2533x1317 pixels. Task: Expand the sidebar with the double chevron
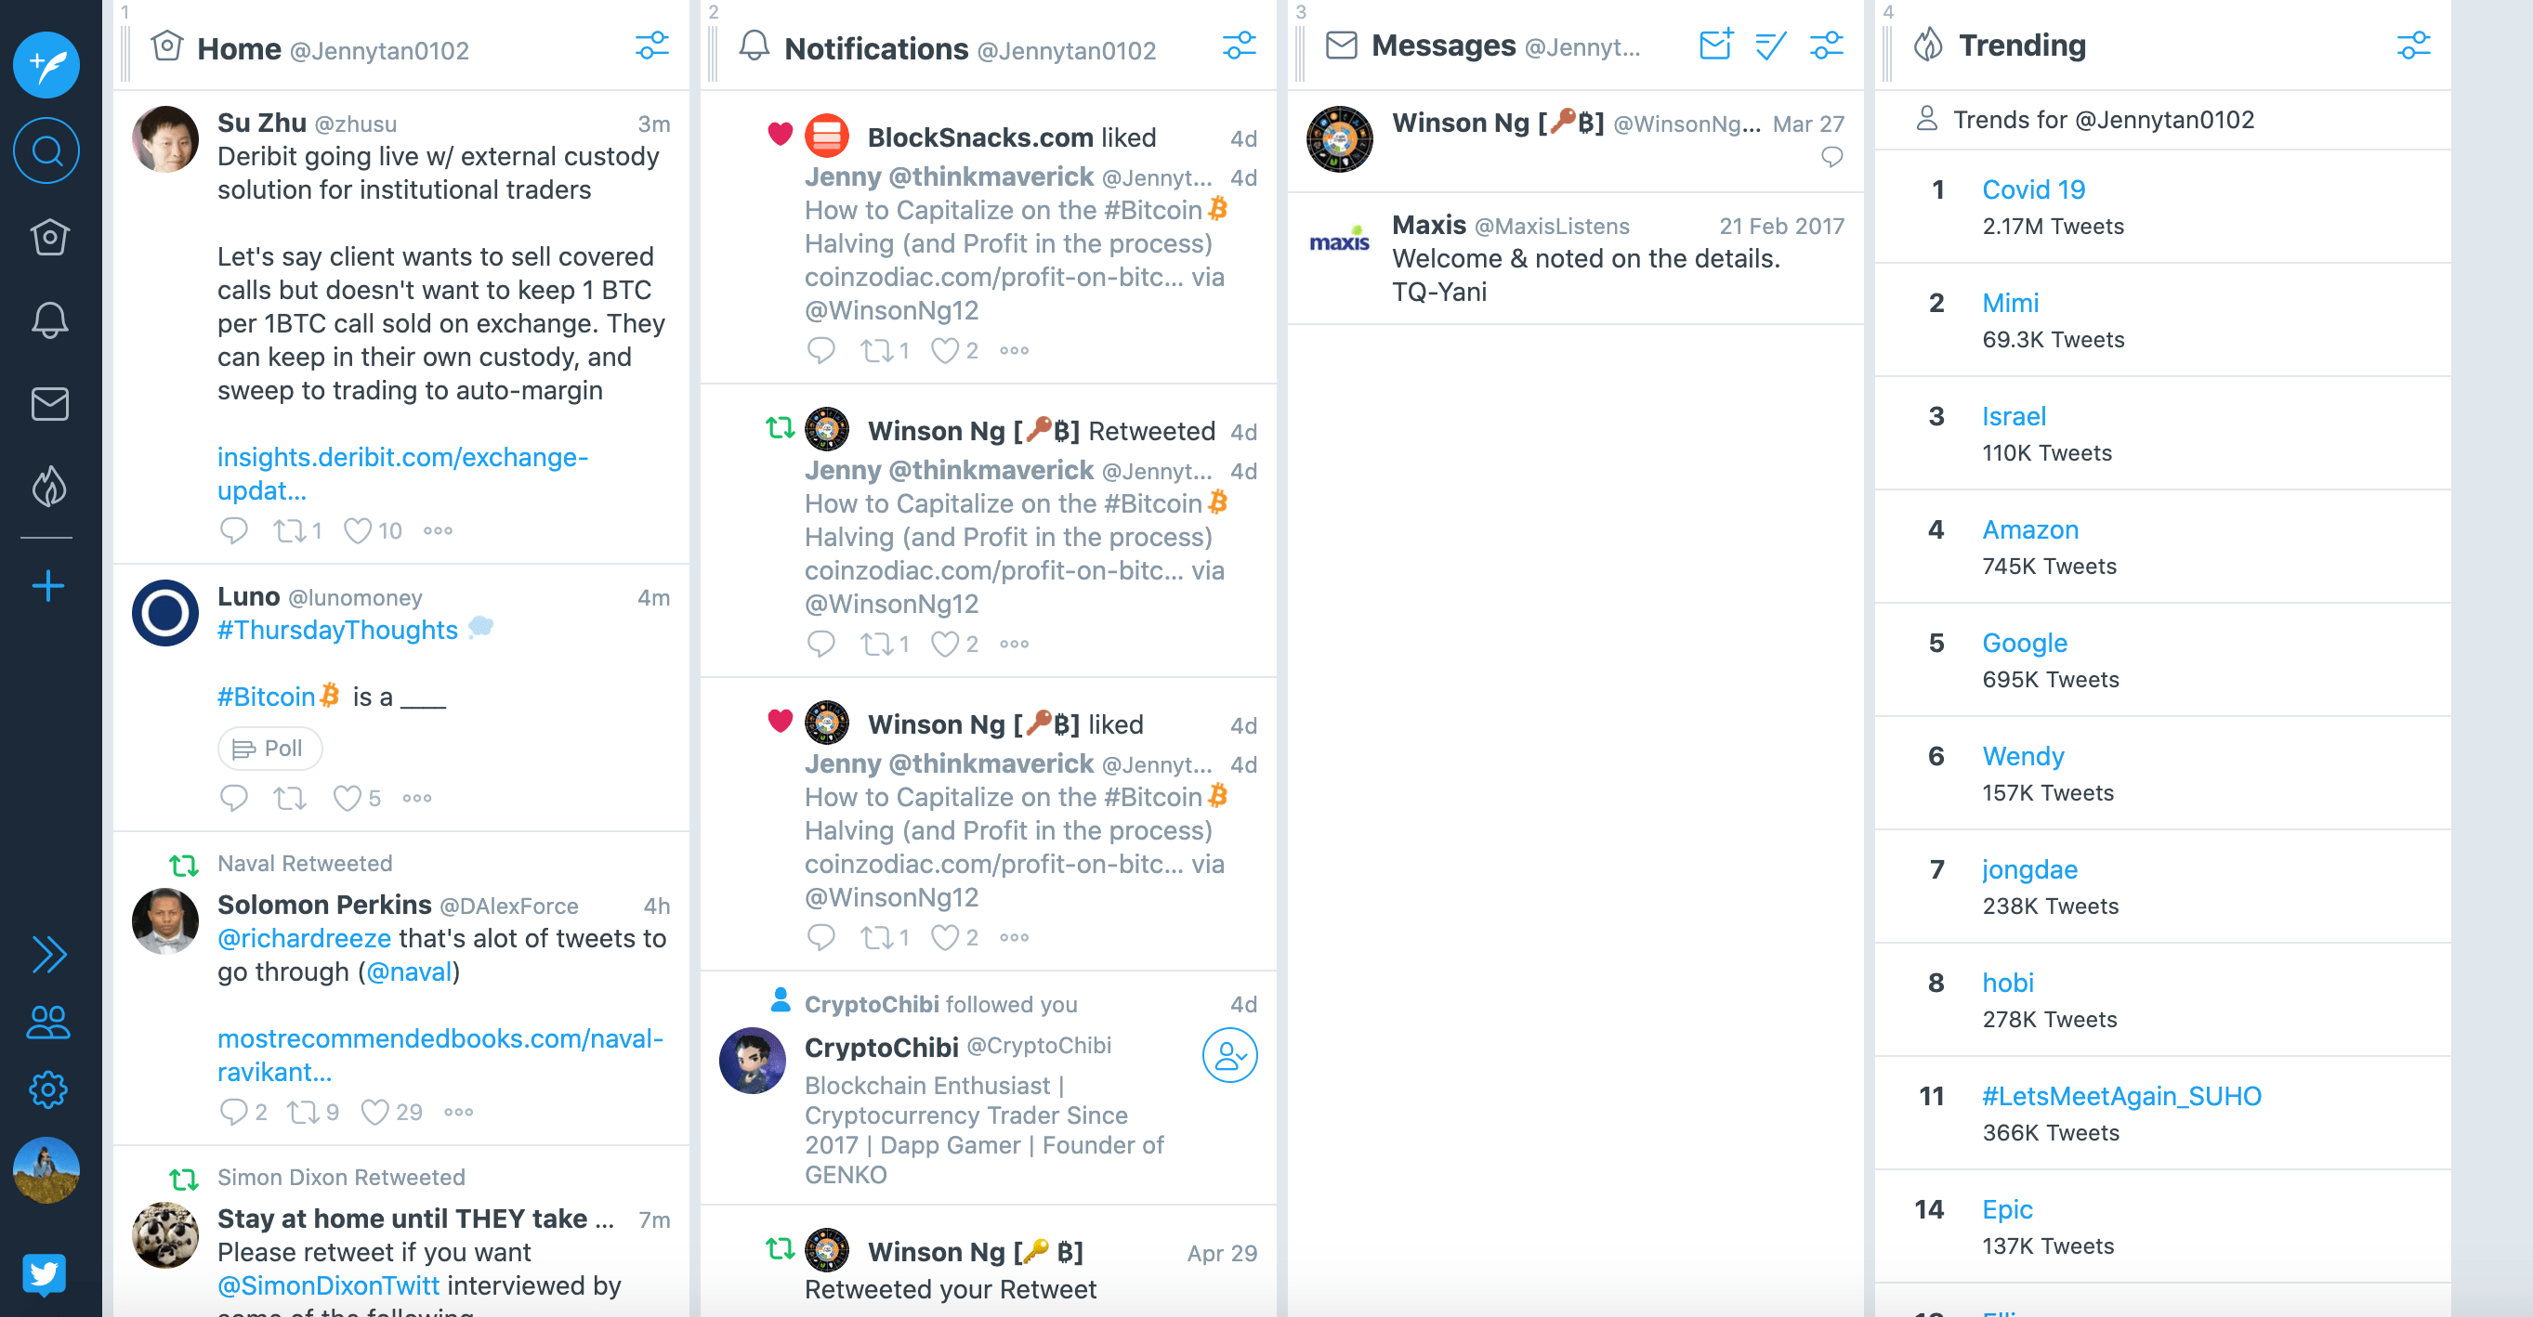tap(48, 955)
